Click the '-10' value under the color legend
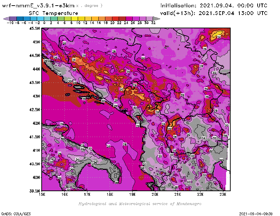The image size is (280, 216). pos(10,23)
